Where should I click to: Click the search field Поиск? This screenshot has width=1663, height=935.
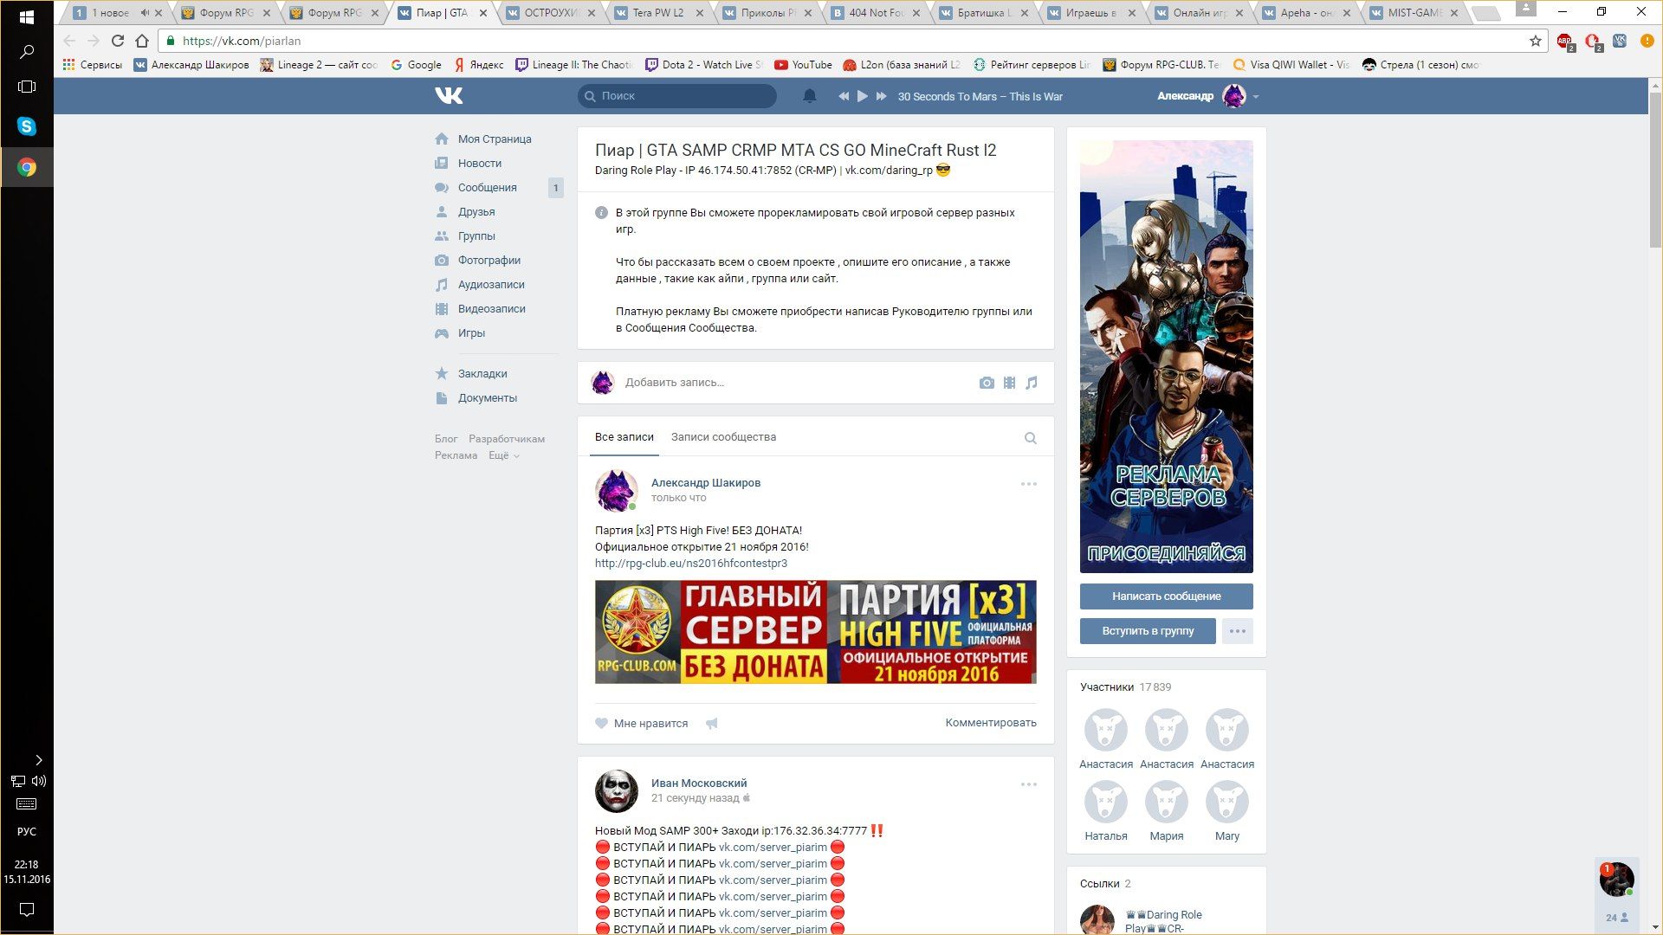677,96
